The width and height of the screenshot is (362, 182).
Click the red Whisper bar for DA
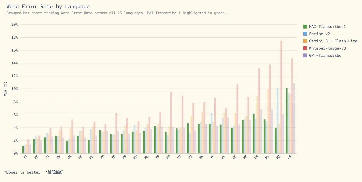coord(259,111)
